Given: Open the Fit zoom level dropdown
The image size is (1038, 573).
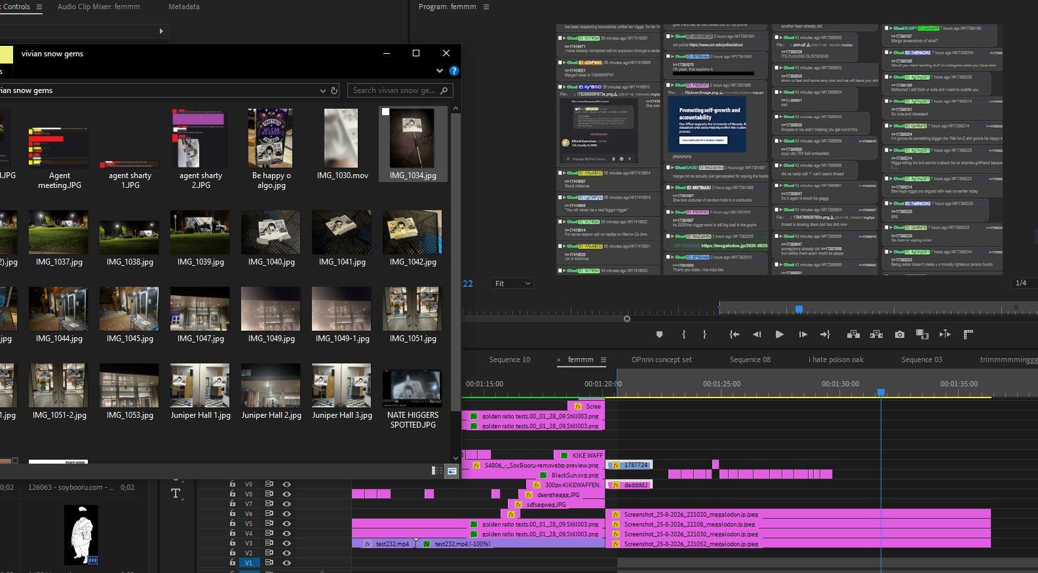Looking at the screenshot, I should (x=512, y=284).
